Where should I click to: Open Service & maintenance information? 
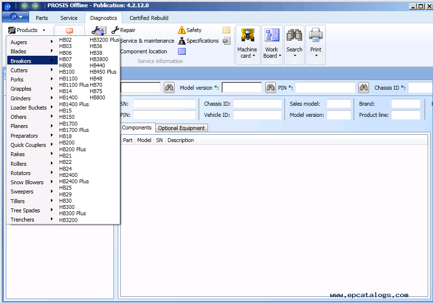click(147, 41)
